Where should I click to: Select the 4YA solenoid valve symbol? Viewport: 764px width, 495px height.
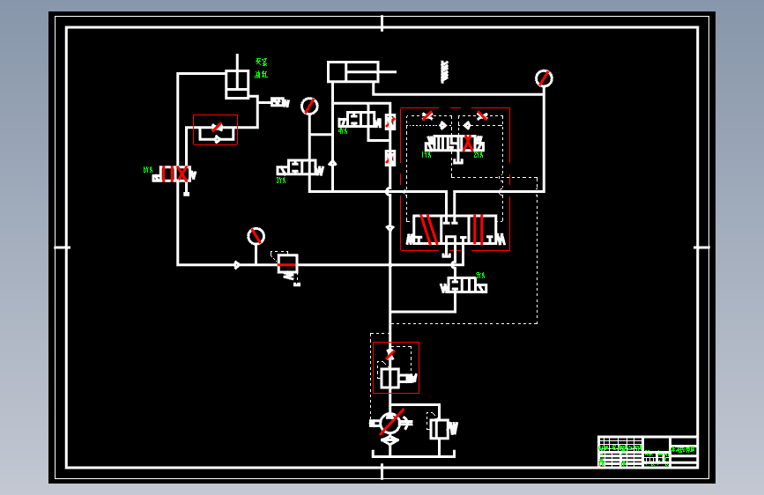click(x=360, y=120)
